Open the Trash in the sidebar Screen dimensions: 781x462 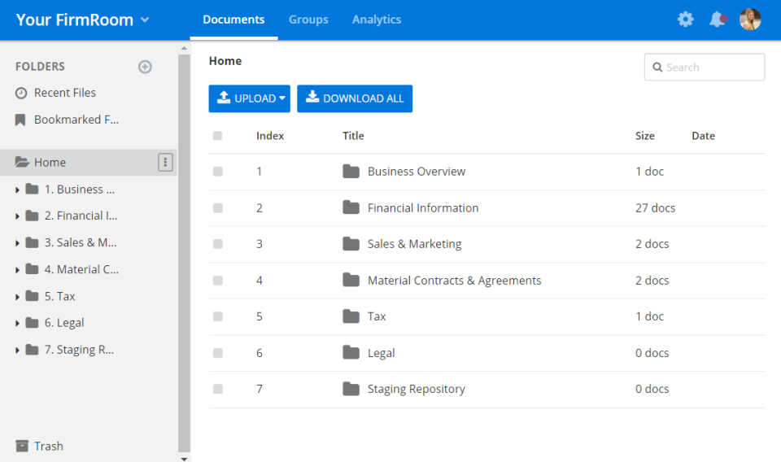pos(48,446)
